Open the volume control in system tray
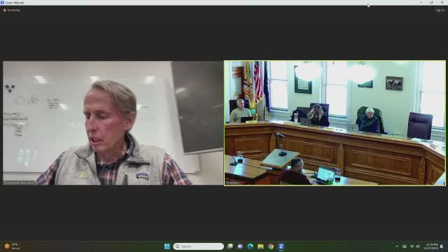Viewport: 448px width, 252px height. 418,246
